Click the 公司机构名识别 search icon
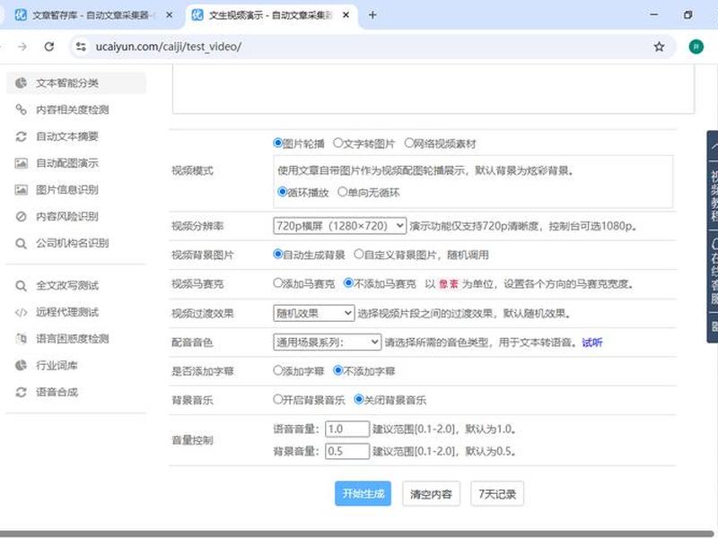This screenshot has width=718, height=538. coord(21,243)
